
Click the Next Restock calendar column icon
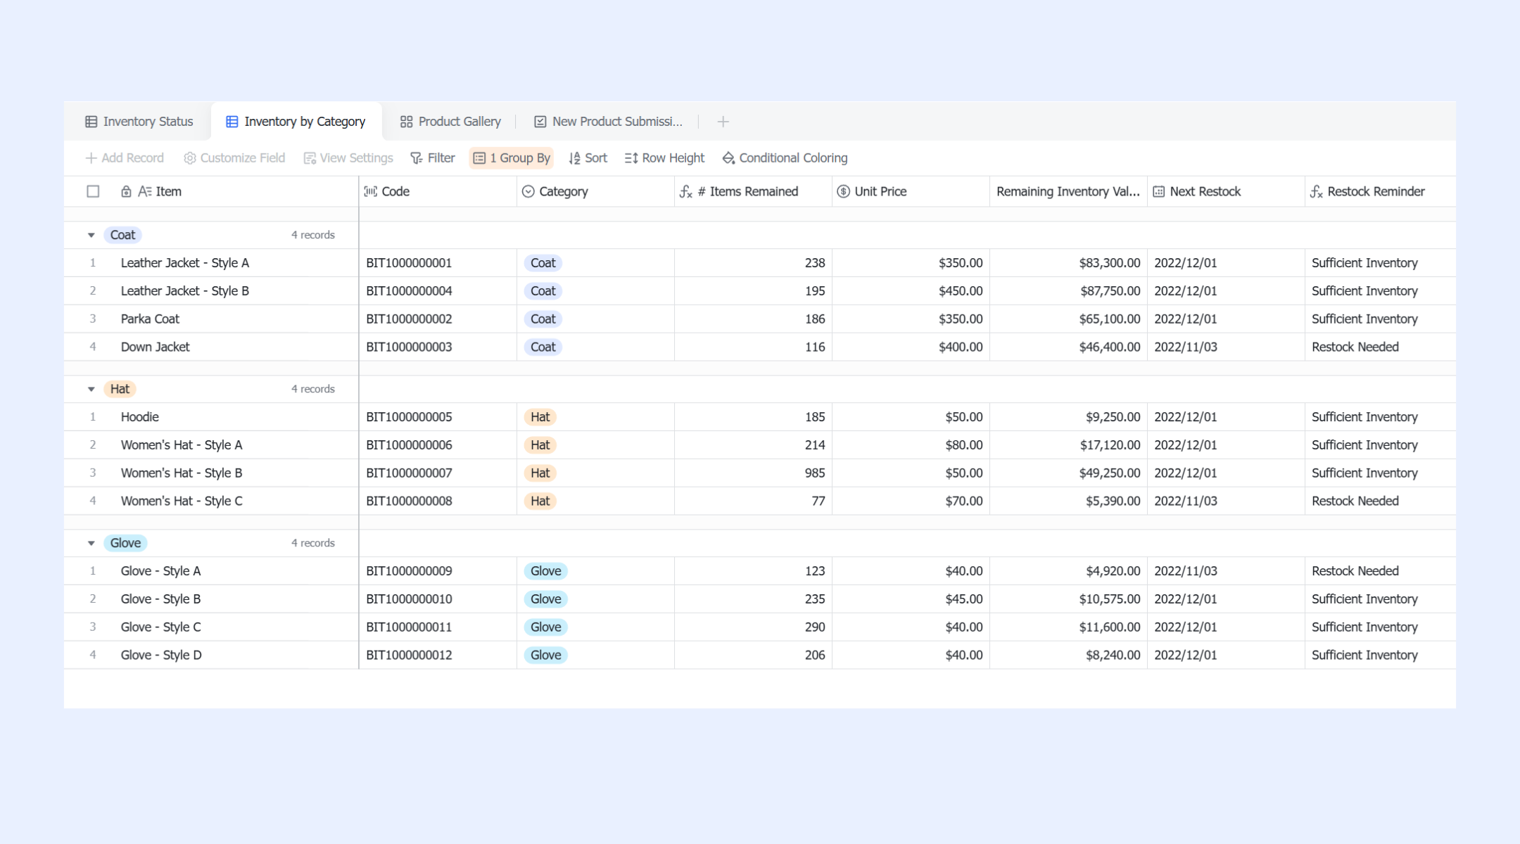pyautogui.click(x=1159, y=191)
